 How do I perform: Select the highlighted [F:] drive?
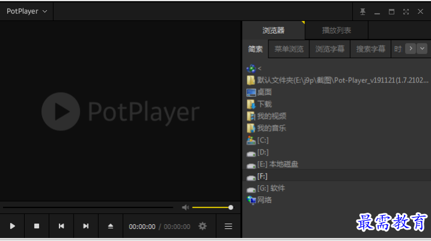click(336, 176)
